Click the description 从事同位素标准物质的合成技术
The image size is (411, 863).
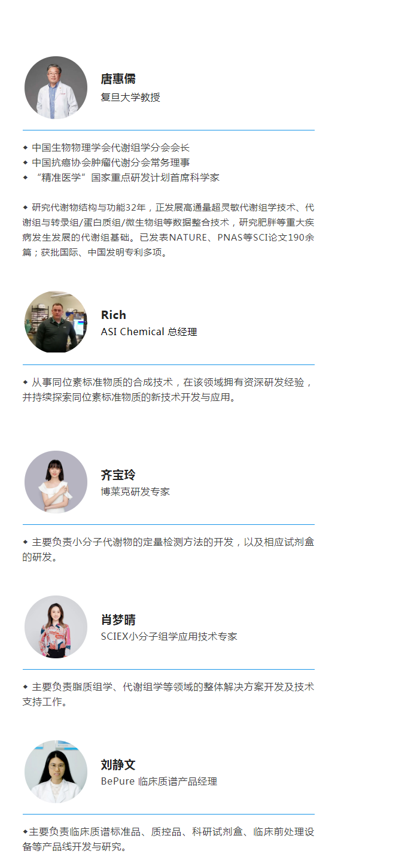coord(168,390)
